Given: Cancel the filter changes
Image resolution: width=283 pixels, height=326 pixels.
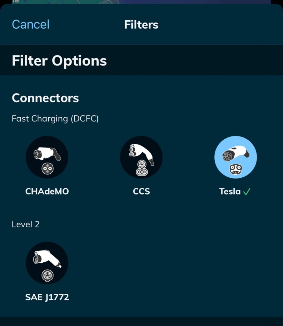Looking at the screenshot, I should 31,24.
